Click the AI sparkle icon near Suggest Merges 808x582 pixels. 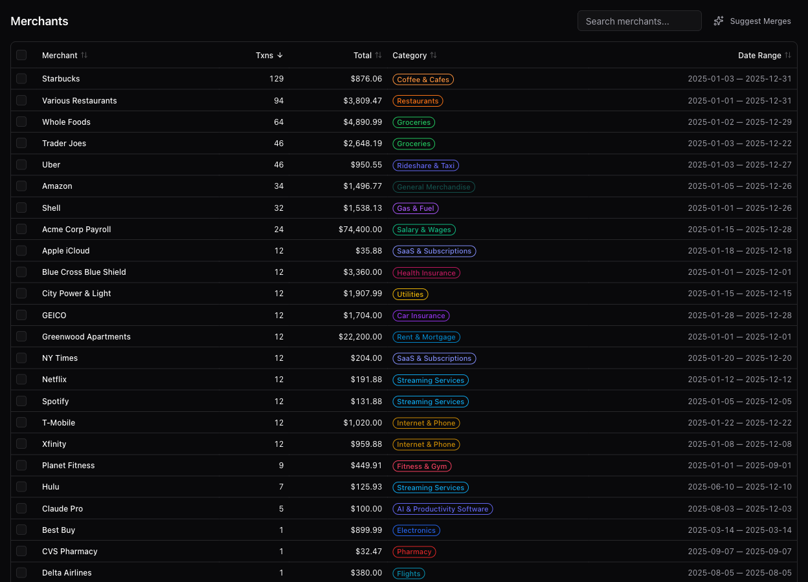click(x=718, y=20)
